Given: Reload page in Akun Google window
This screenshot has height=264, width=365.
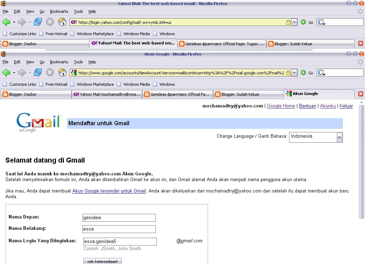Looking at the screenshot, I should click(x=38, y=73).
